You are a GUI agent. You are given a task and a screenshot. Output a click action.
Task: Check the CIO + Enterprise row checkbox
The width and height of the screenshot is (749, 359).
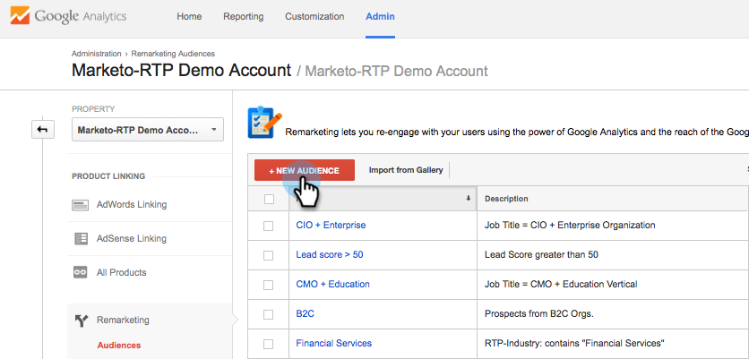coord(269,226)
